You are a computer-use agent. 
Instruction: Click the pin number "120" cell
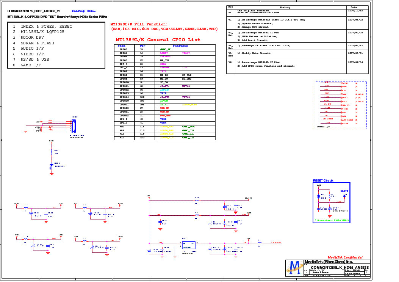(142, 138)
